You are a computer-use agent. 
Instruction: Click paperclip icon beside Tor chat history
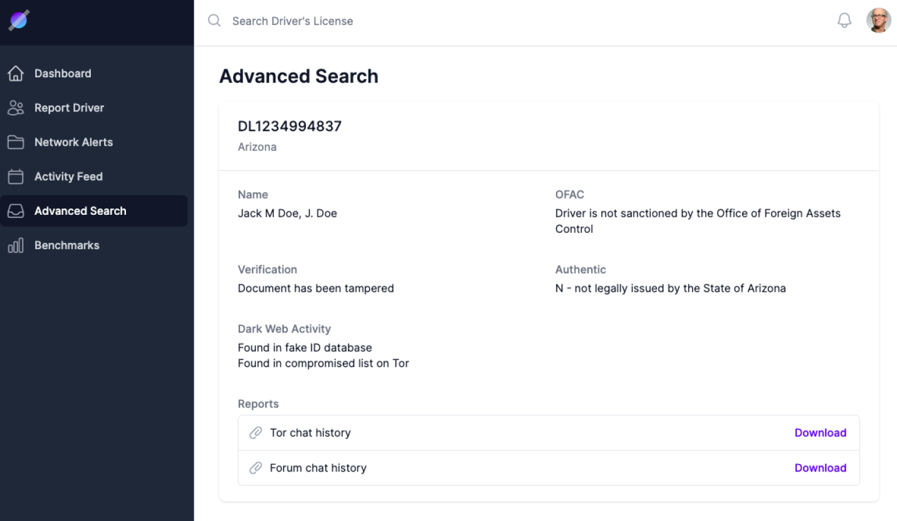256,433
